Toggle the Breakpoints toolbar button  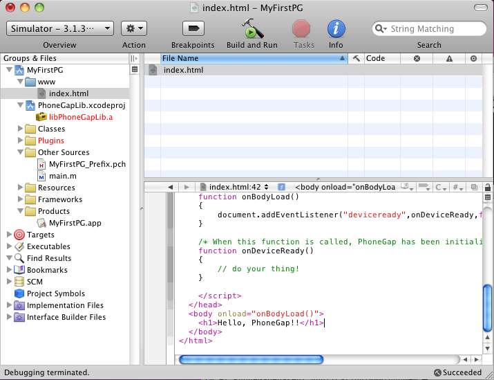(x=193, y=28)
